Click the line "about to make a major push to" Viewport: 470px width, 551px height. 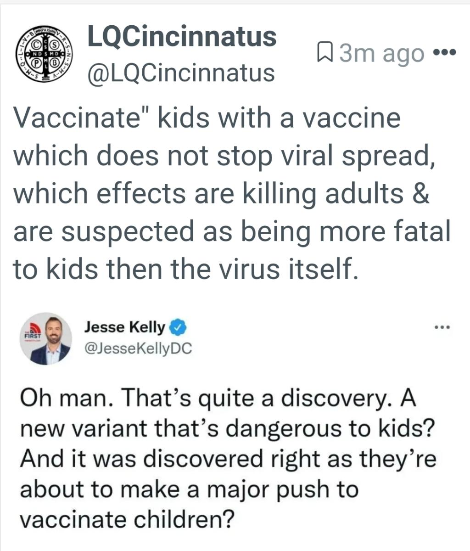pos(189,489)
